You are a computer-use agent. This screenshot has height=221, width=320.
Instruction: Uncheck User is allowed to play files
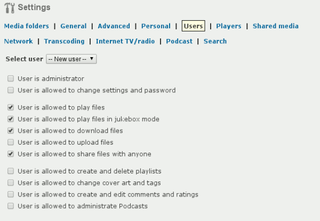(x=11, y=107)
